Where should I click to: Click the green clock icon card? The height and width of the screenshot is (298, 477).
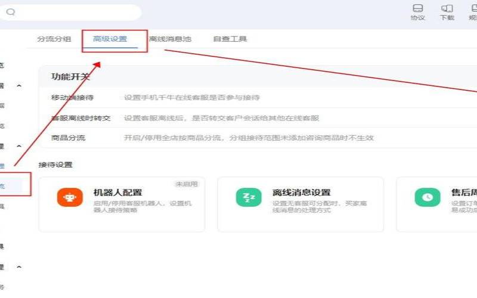[x=428, y=197]
